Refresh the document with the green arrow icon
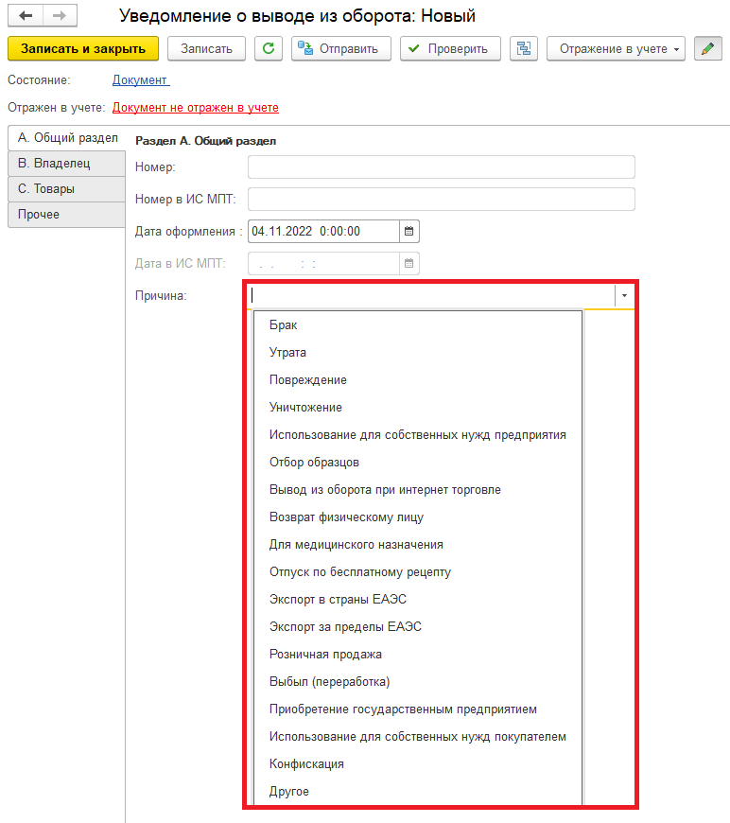730x823 pixels. (x=269, y=49)
